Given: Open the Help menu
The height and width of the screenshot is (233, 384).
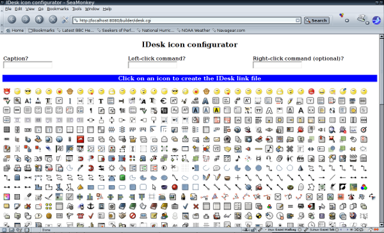Looking at the screenshot, I should (x=107, y=9).
